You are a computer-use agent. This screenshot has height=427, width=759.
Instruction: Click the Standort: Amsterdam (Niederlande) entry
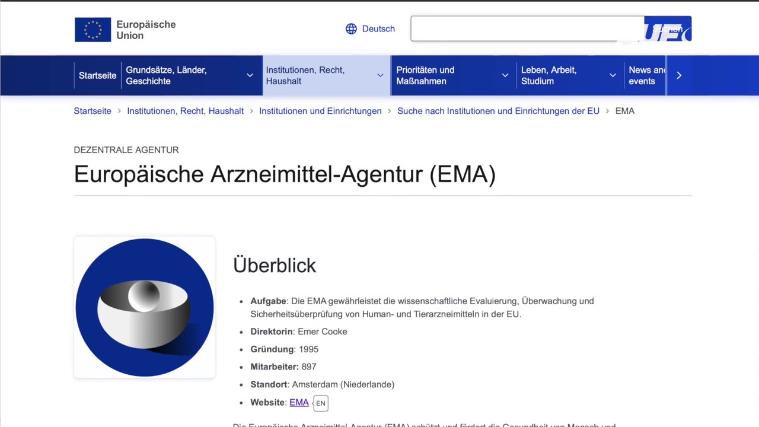pos(322,384)
